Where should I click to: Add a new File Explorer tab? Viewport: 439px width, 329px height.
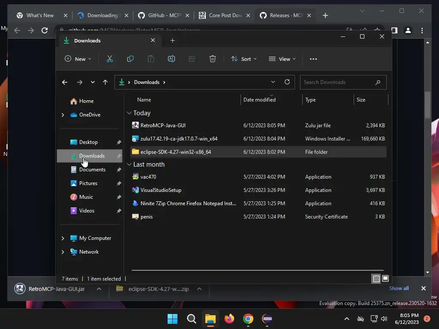click(172, 41)
